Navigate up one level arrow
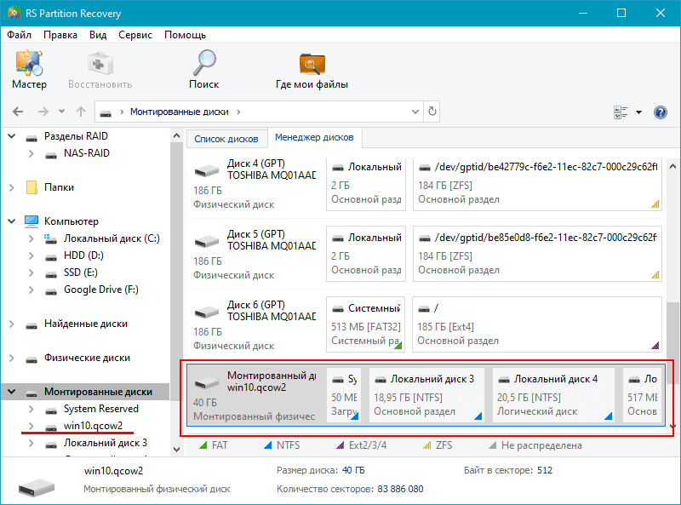Image resolution: width=681 pixels, height=505 pixels. [81, 112]
